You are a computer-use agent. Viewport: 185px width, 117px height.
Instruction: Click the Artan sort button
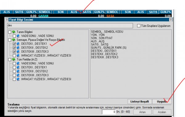tap(142, 112)
